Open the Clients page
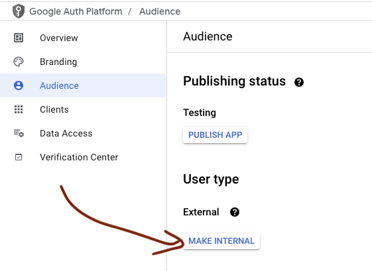 point(83,109)
